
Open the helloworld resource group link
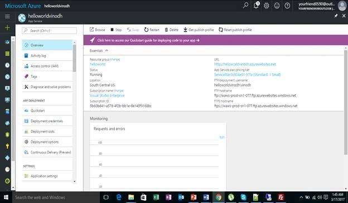click(x=98, y=64)
